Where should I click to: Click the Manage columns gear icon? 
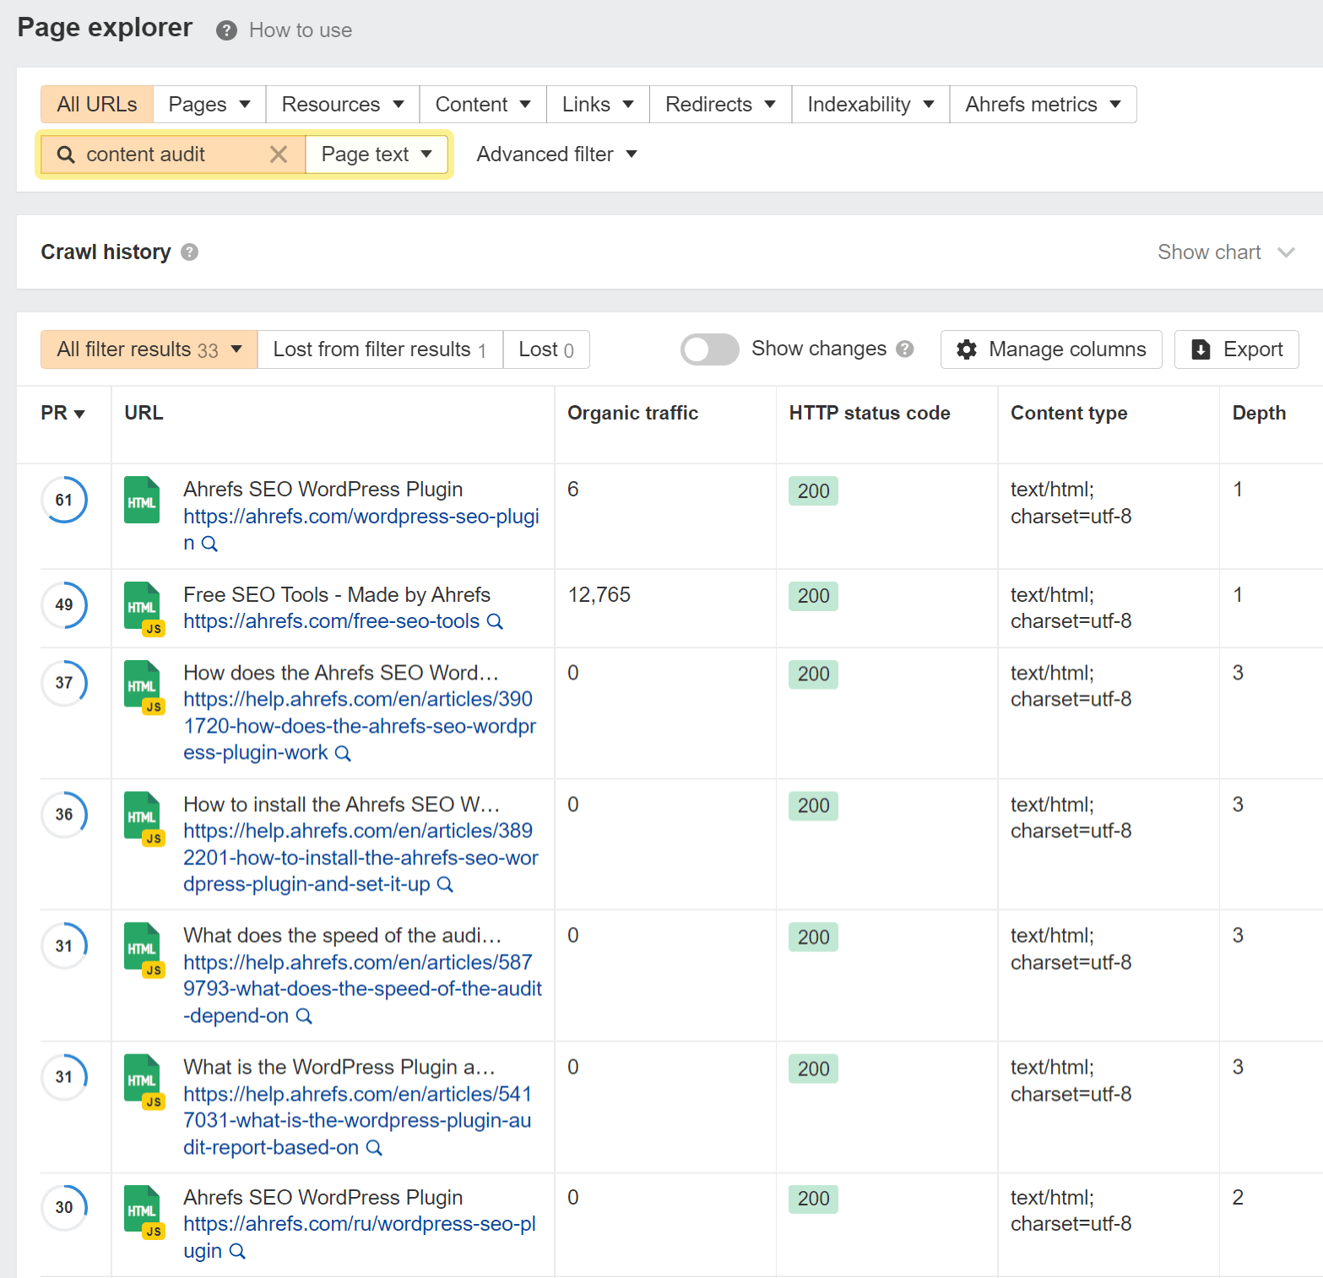tap(967, 349)
